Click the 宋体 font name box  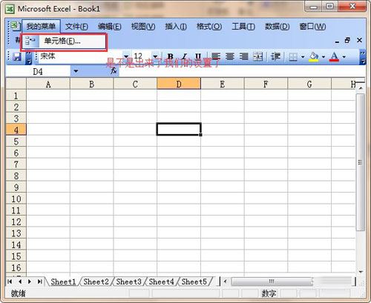click(x=81, y=57)
